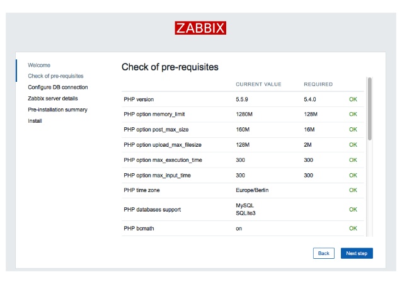Click PHP option max_execution_time label
402x284 pixels.
point(163,160)
